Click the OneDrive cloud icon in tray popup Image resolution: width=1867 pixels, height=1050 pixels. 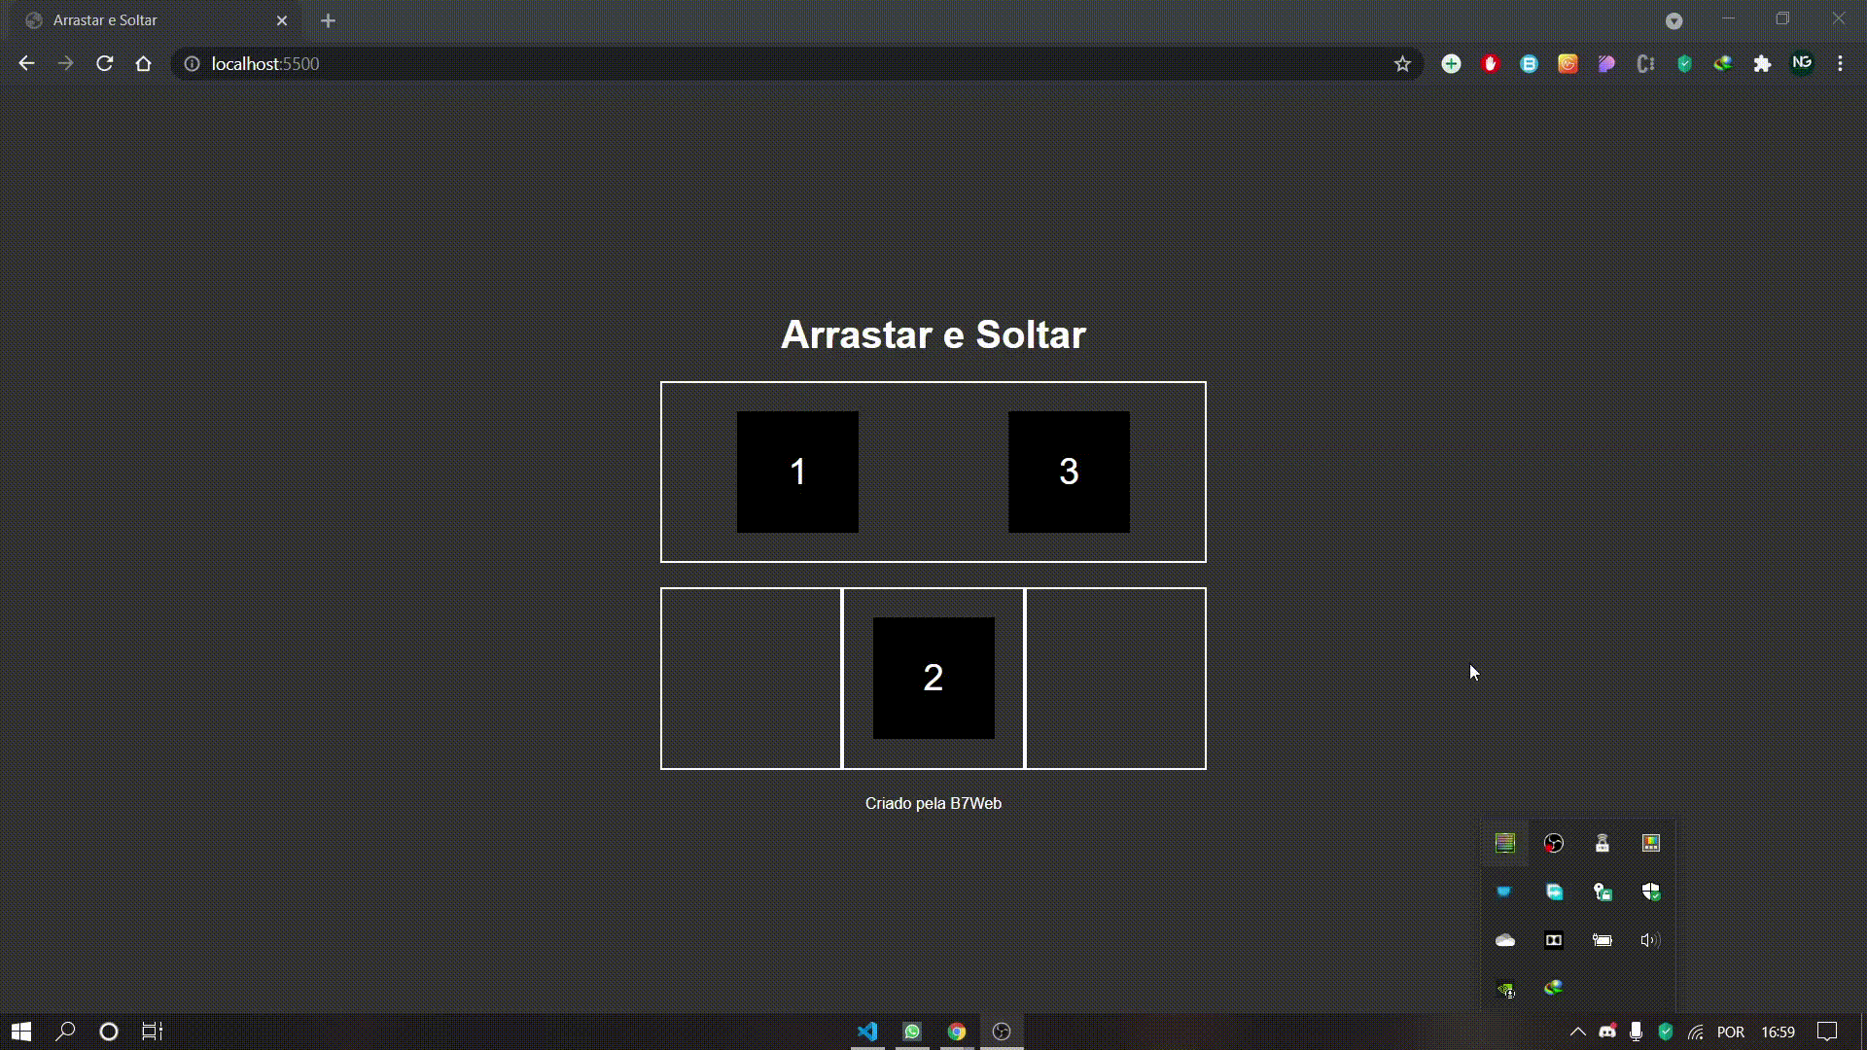click(1505, 940)
